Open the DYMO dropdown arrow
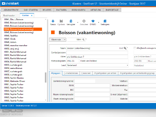156x117 pixels. tap(98, 22)
